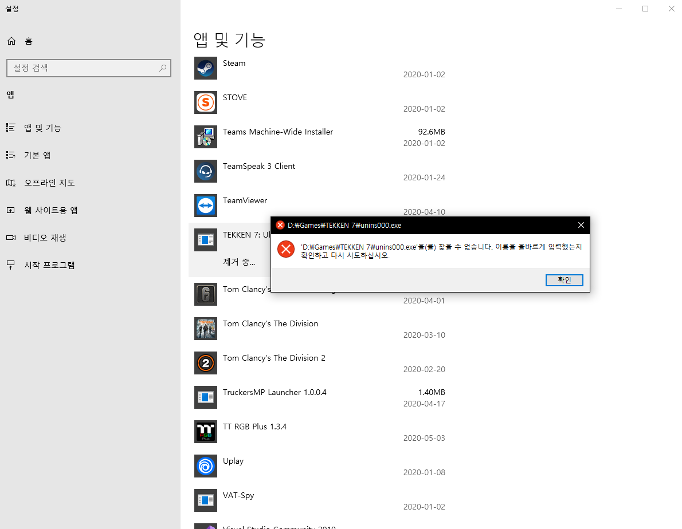Click the 제거 중... status text
Screen dimensions: 682x529
click(239, 262)
